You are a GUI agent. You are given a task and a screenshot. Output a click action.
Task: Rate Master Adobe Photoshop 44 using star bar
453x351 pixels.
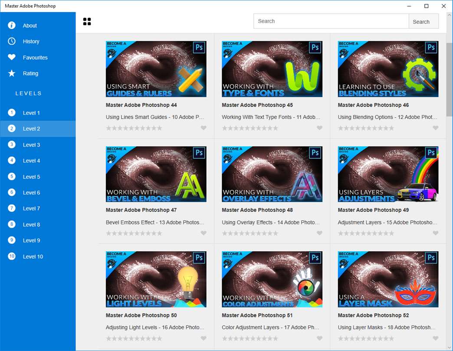(x=134, y=128)
